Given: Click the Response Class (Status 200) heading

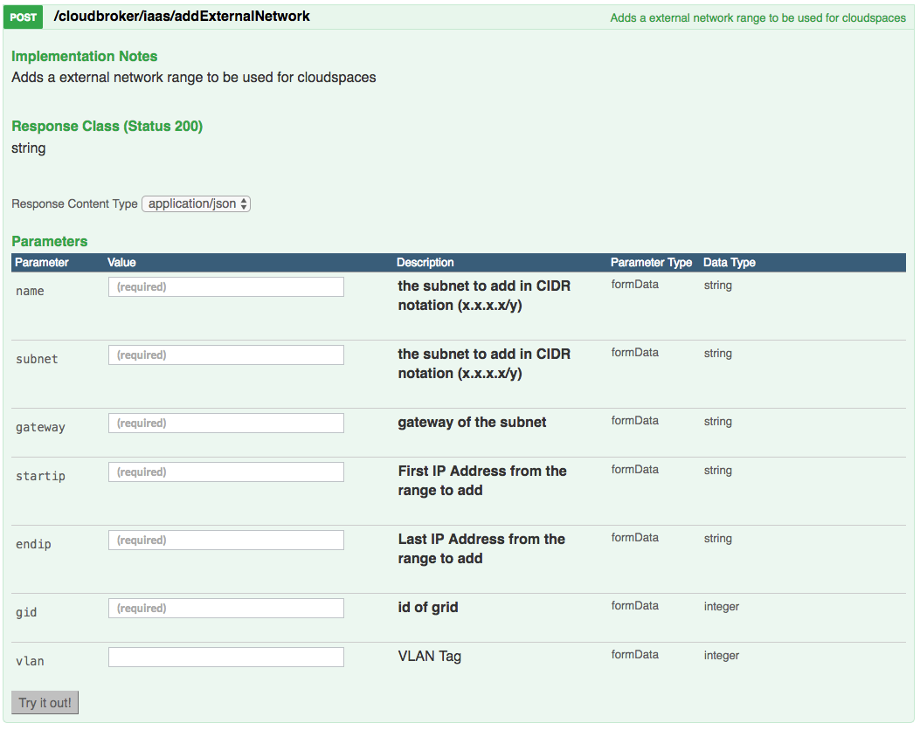Looking at the screenshot, I should coord(107,127).
